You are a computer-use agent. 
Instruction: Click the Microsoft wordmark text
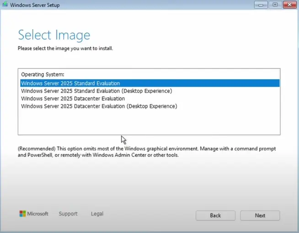click(38, 214)
